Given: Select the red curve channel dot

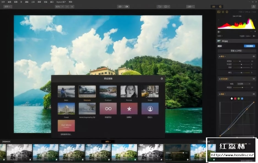Looking at the screenshot, I should pos(235,99).
